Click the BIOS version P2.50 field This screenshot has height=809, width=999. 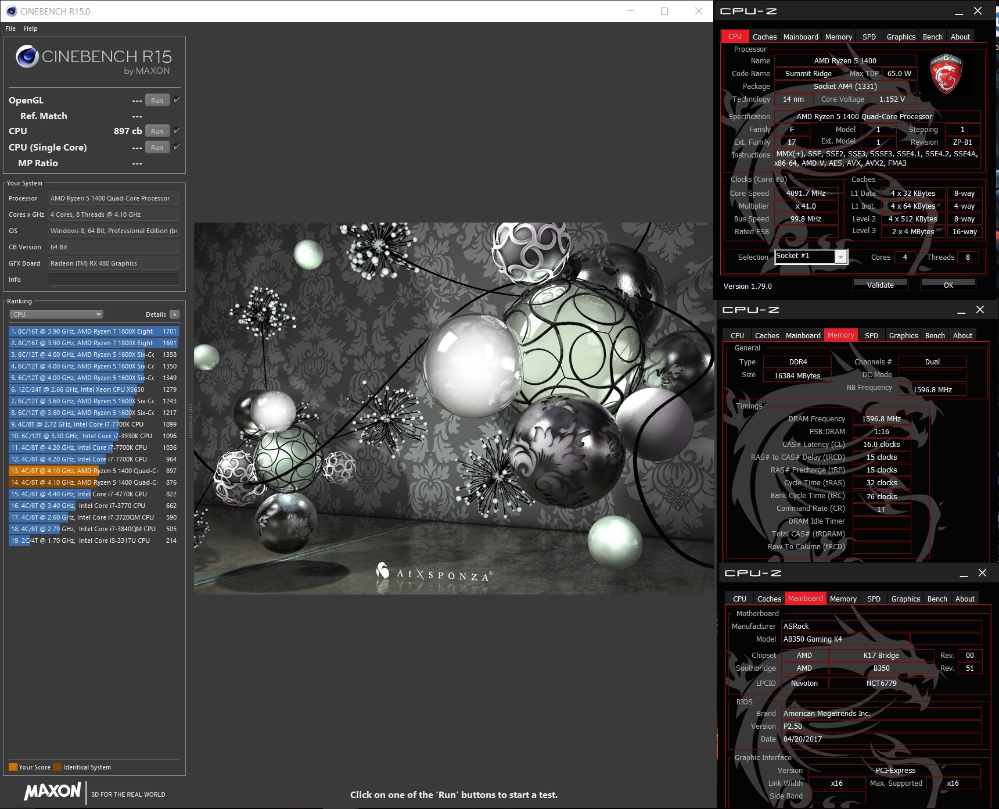point(882,726)
